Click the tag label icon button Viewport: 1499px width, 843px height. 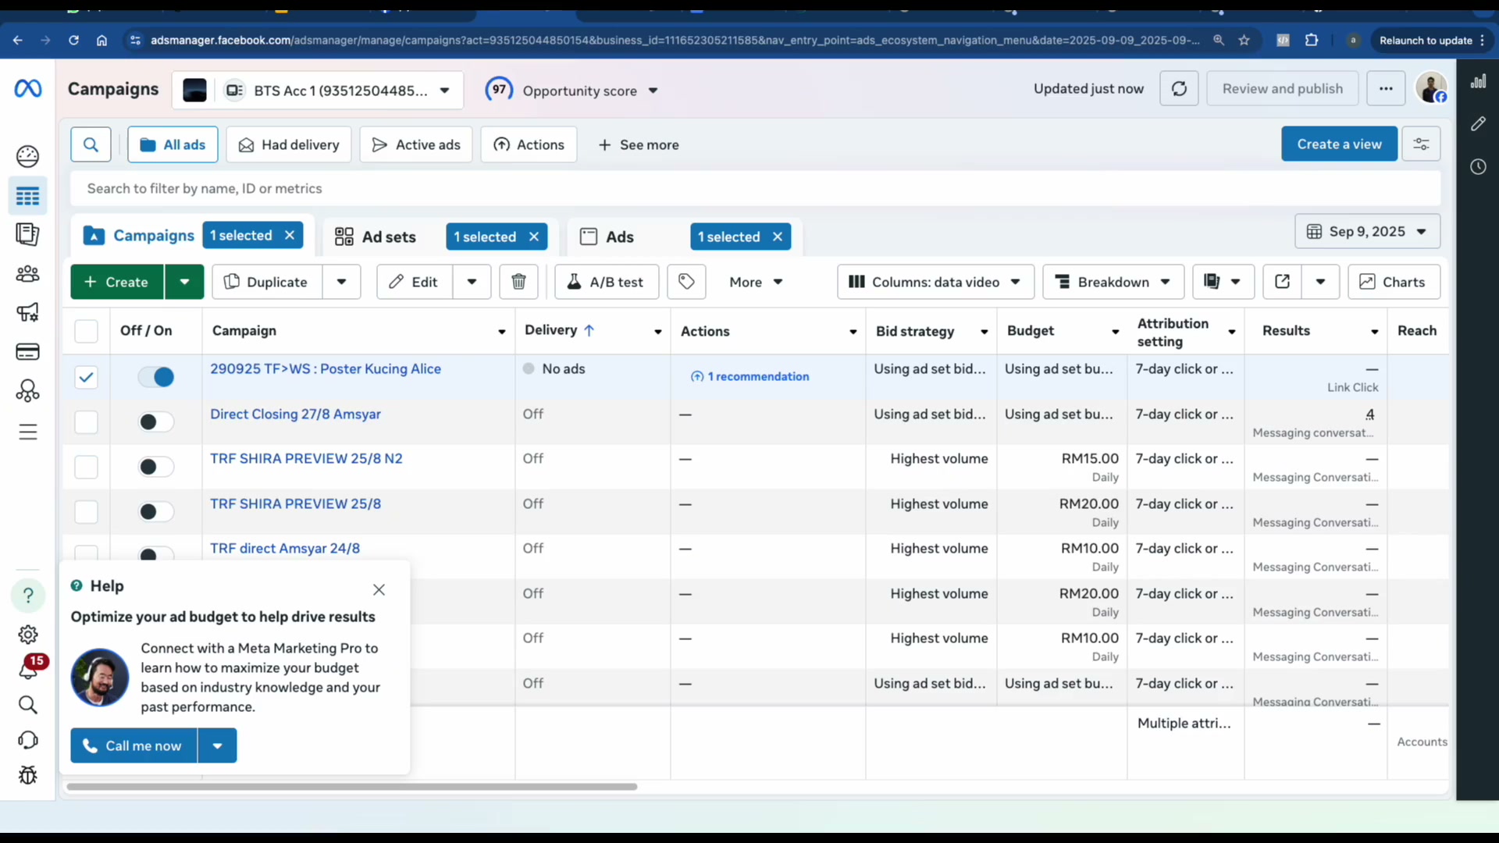(686, 282)
